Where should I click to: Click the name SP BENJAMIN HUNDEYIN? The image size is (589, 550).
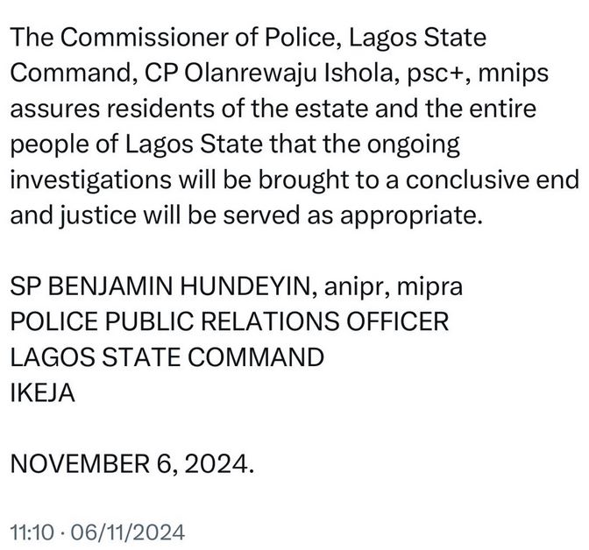pos(157,286)
